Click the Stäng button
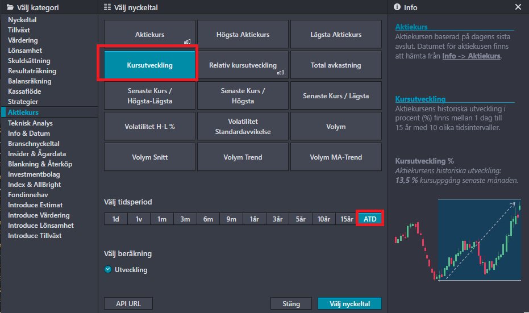This screenshot has height=313, width=529. point(291,303)
